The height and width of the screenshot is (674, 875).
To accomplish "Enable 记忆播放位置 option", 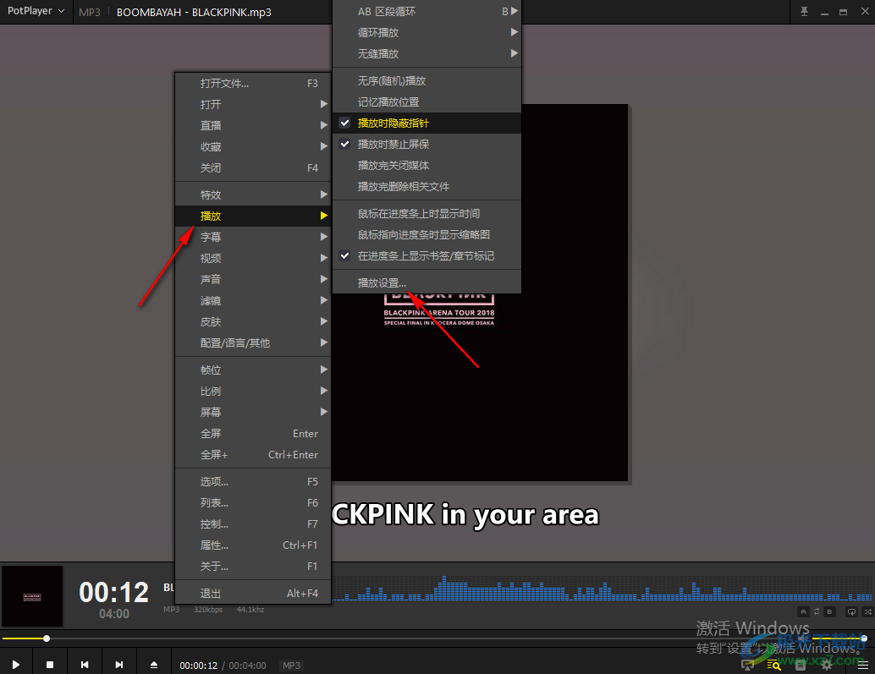I will 426,102.
